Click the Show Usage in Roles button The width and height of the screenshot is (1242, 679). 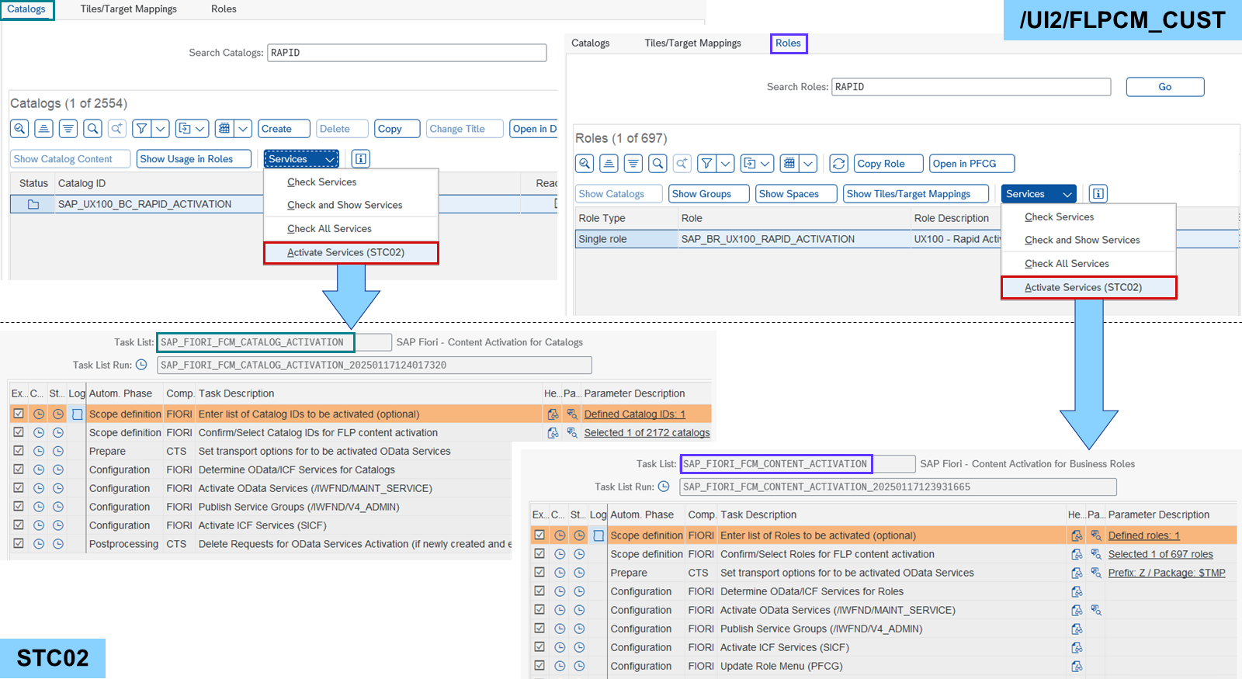pos(194,159)
